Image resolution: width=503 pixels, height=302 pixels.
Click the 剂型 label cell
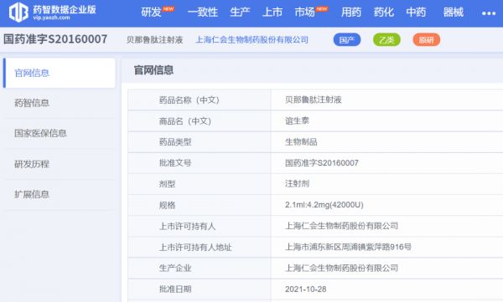tap(200, 184)
